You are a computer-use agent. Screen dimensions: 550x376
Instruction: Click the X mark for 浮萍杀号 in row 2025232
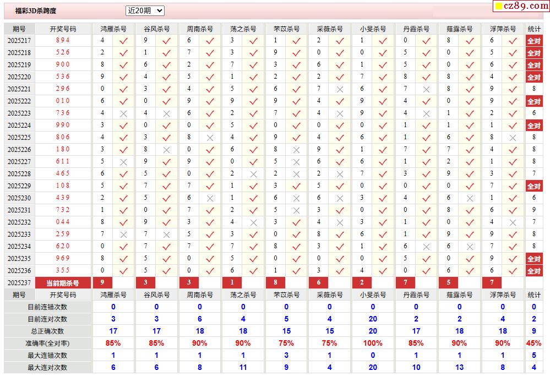point(513,223)
